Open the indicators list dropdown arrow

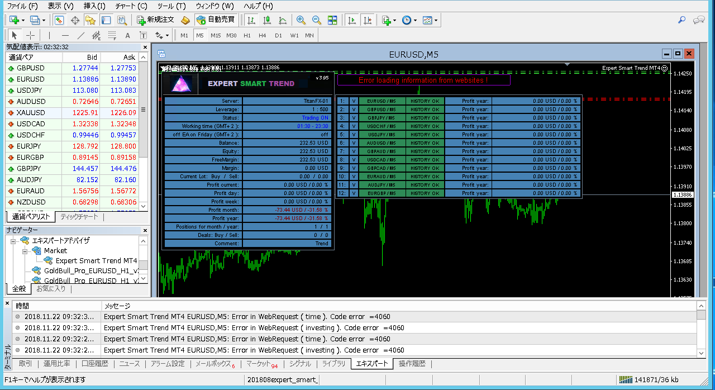click(394, 21)
